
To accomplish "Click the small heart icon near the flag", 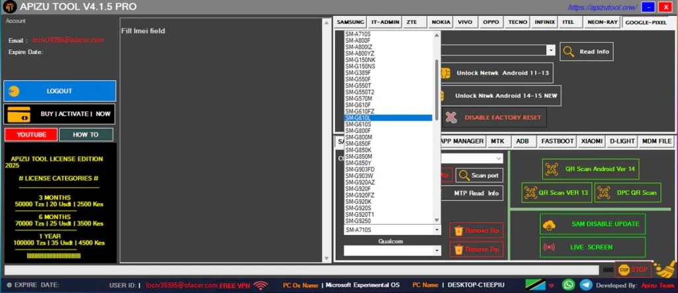I will (x=552, y=285).
